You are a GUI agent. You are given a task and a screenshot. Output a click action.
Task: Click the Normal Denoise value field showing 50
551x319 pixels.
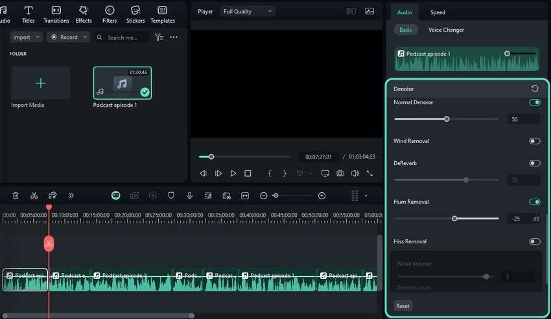[523, 119]
